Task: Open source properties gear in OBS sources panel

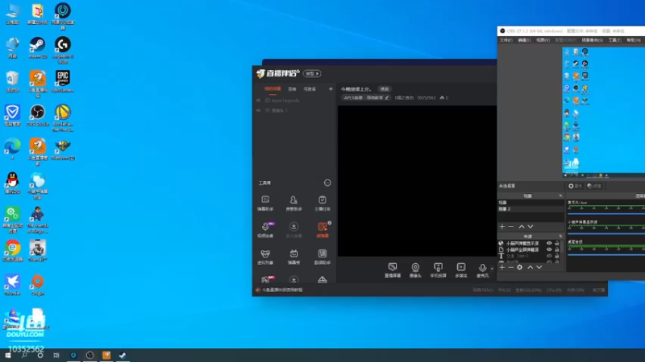Action: [x=519, y=267]
